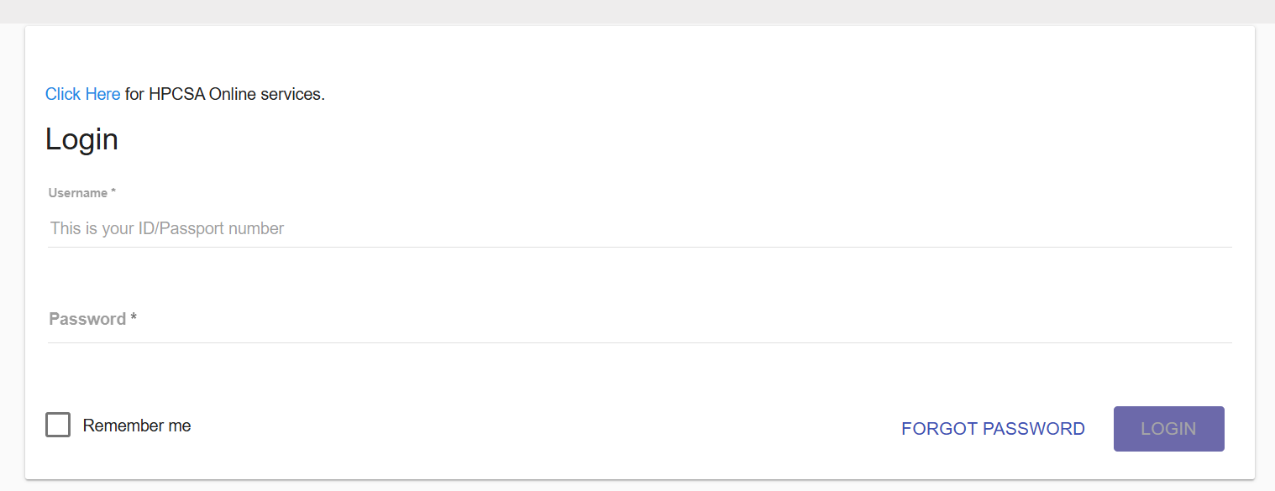Select the Password input field
The height and width of the screenshot is (491, 1275).
tap(640, 320)
